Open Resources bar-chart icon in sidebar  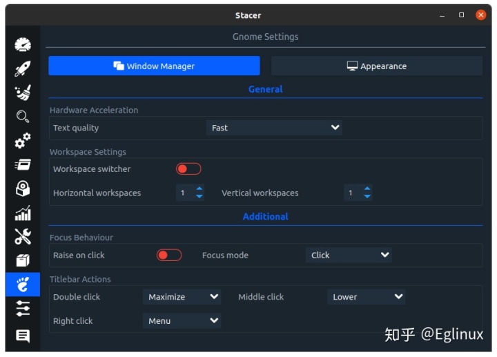(23, 213)
